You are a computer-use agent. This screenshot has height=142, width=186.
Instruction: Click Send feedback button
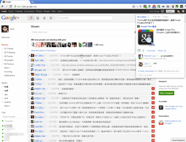click(x=178, y=140)
